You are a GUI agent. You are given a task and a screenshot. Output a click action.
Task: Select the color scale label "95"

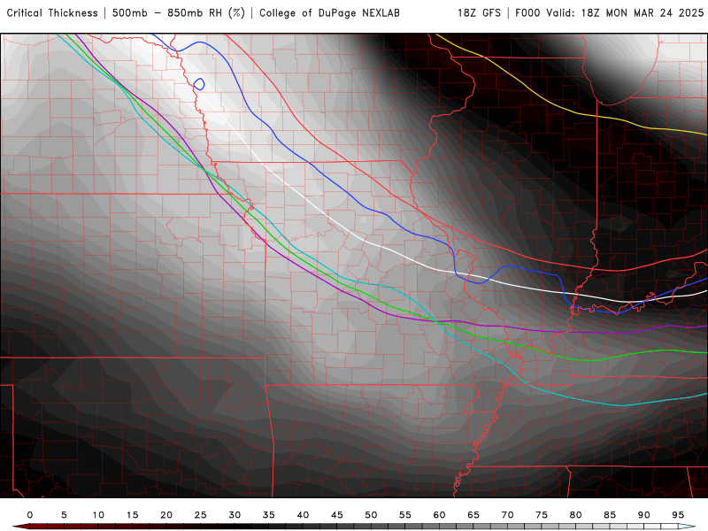point(678,515)
